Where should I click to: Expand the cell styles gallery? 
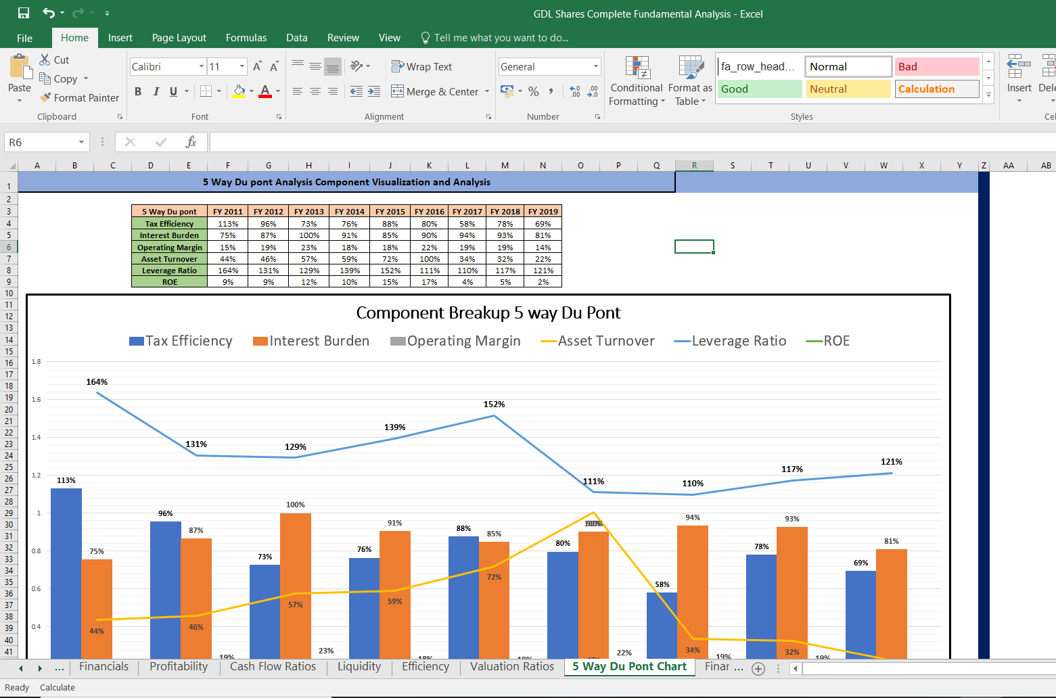click(x=988, y=95)
